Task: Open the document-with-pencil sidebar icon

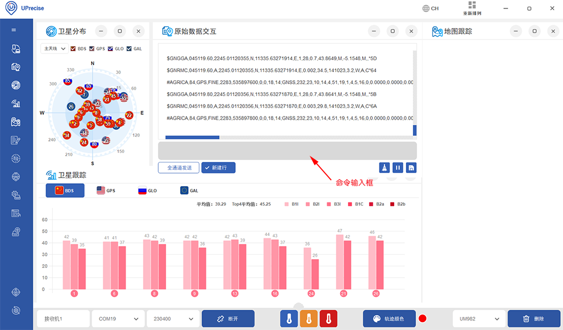Action: click(15, 140)
